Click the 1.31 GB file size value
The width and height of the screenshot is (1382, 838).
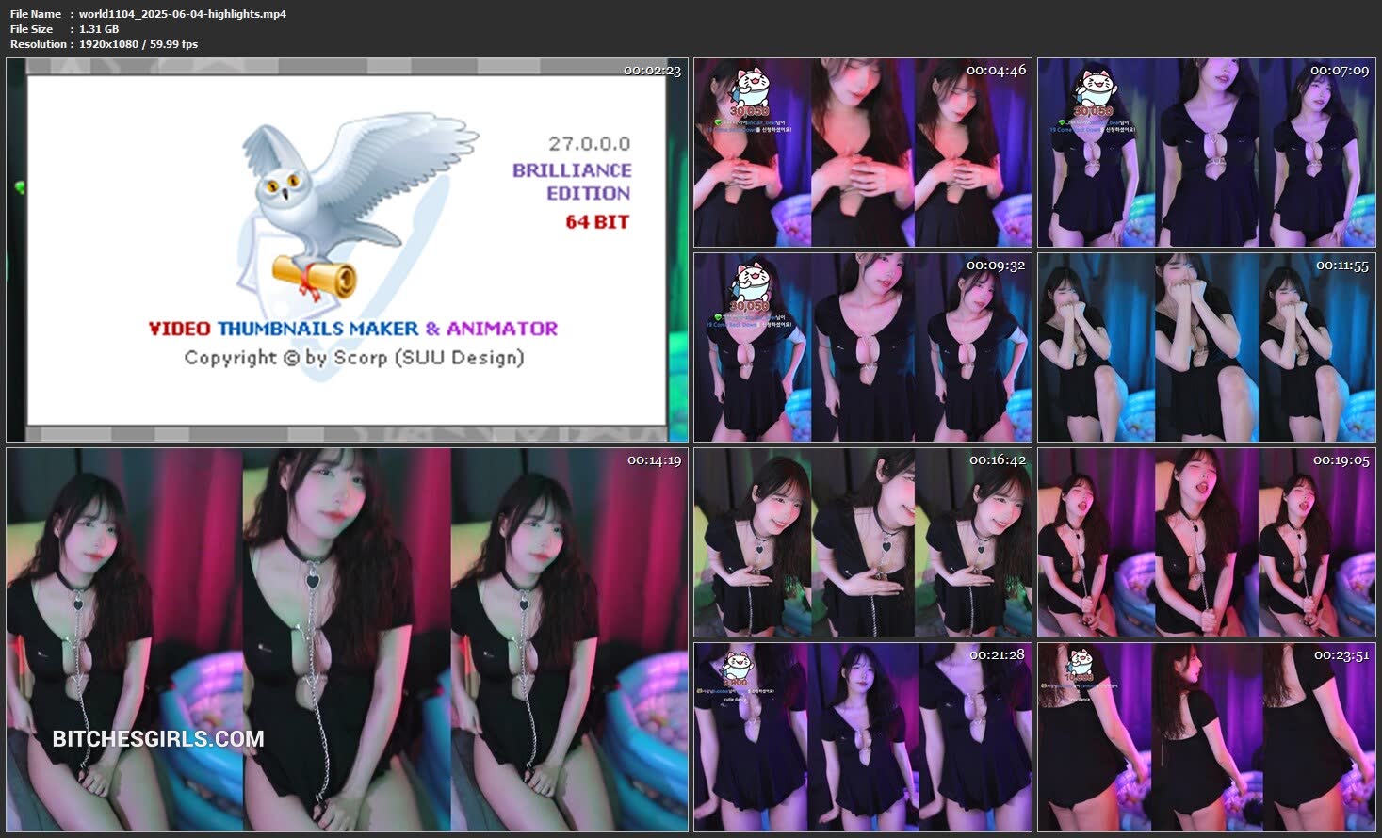pyautogui.click(x=99, y=29)
